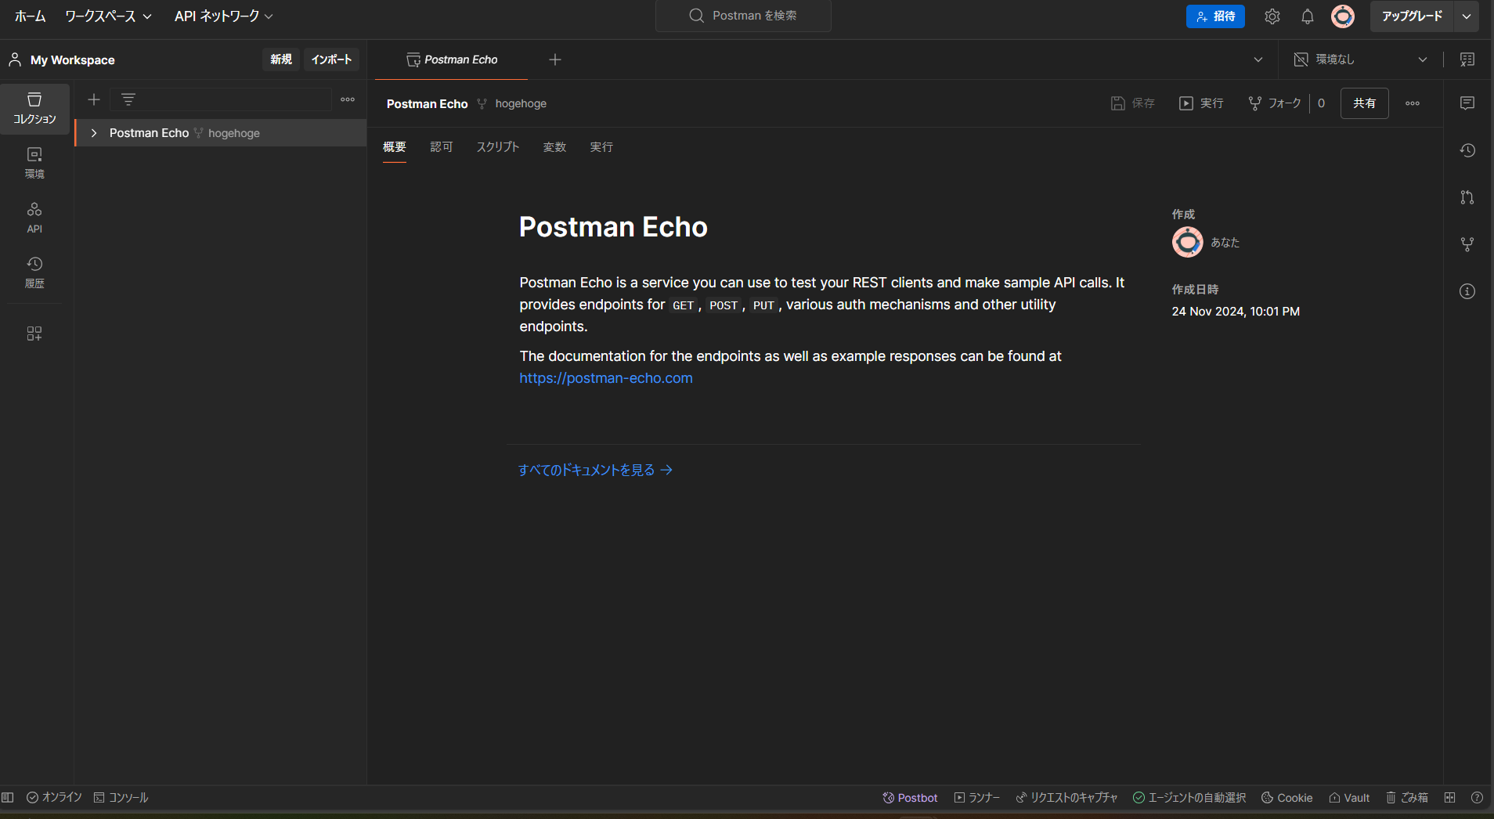Viewport: 1494px width, 819px height.
Task: Click オンライン status indicator
Action: click(x=54, y=797)
